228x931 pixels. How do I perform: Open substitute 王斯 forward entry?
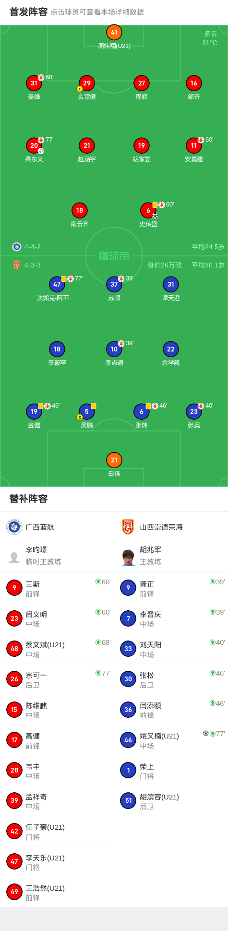57,588
